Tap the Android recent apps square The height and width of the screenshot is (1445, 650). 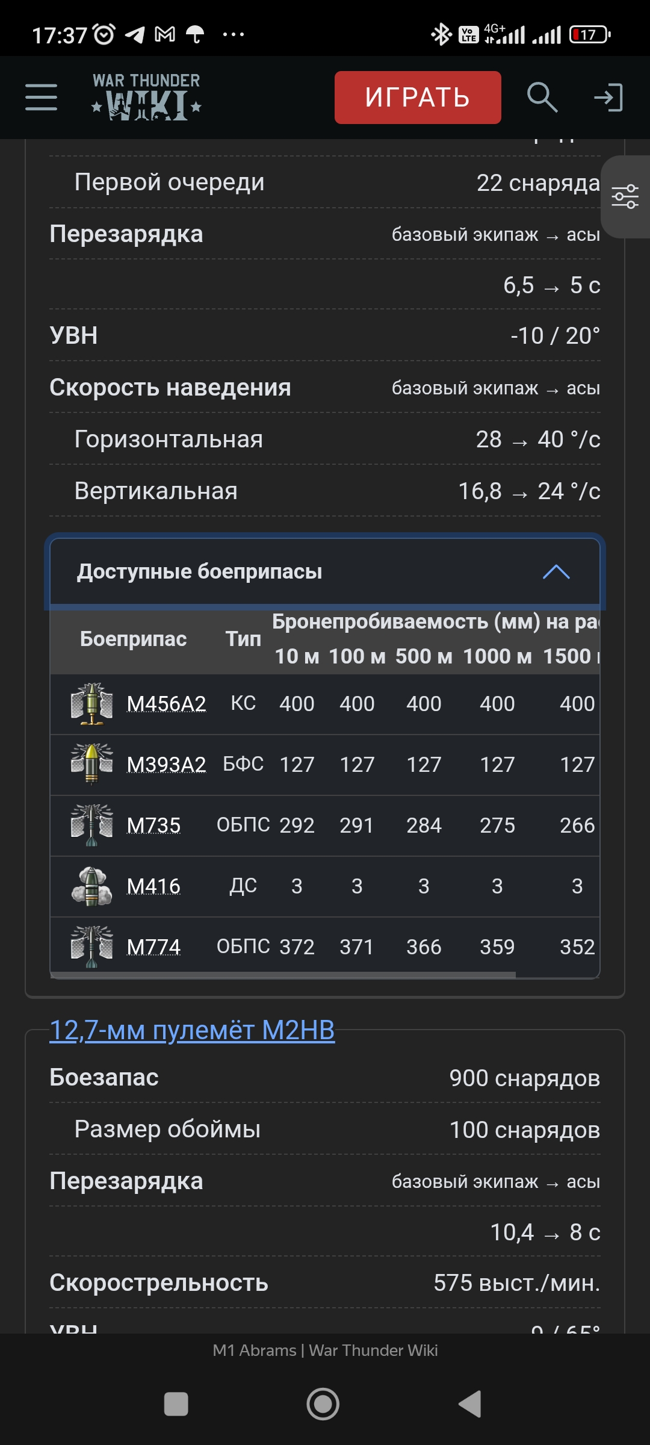tap(176, 1404)
